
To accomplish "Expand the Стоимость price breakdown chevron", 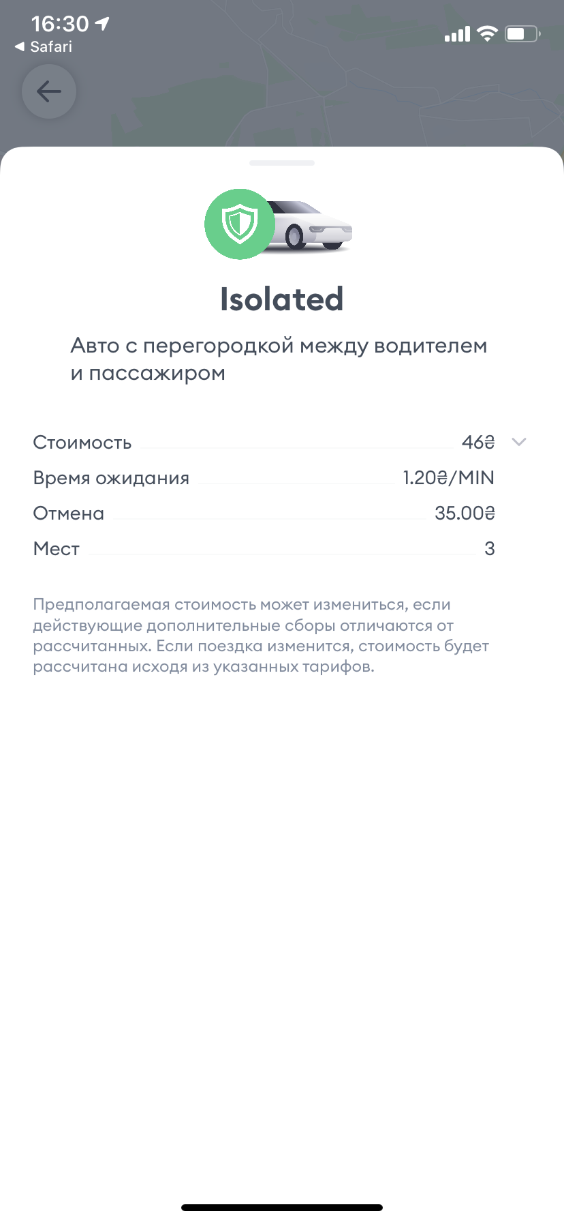I will point(519,442).
